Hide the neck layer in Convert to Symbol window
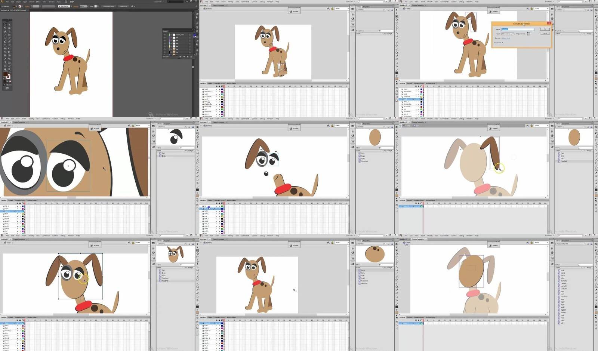Viewport: 598px width, 351px height. (416, 94)
